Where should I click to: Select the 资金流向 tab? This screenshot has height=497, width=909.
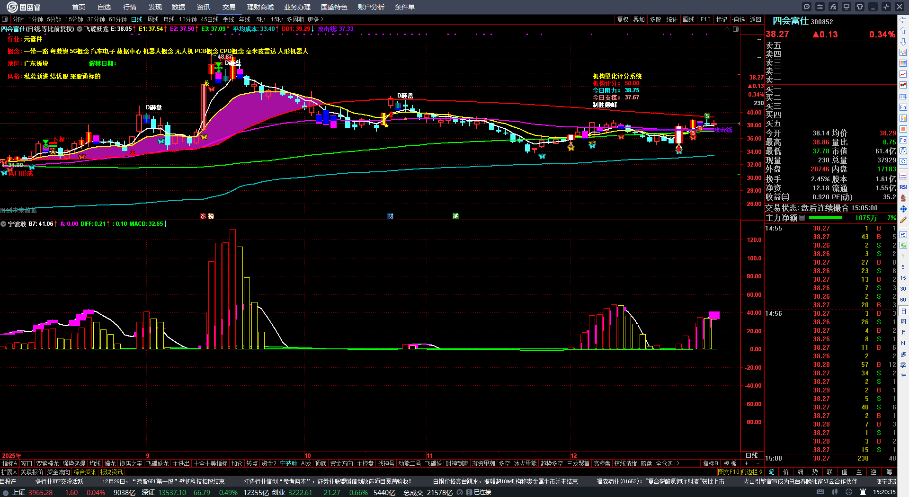(x=58, y=472)
